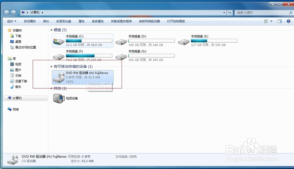The image size is (294, 169).
Task: Open the address bar history dropdown
Action: (x=224, y=13)
